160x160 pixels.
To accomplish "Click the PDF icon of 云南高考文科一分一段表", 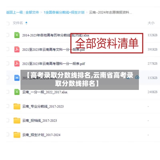I will pos(17,49).
